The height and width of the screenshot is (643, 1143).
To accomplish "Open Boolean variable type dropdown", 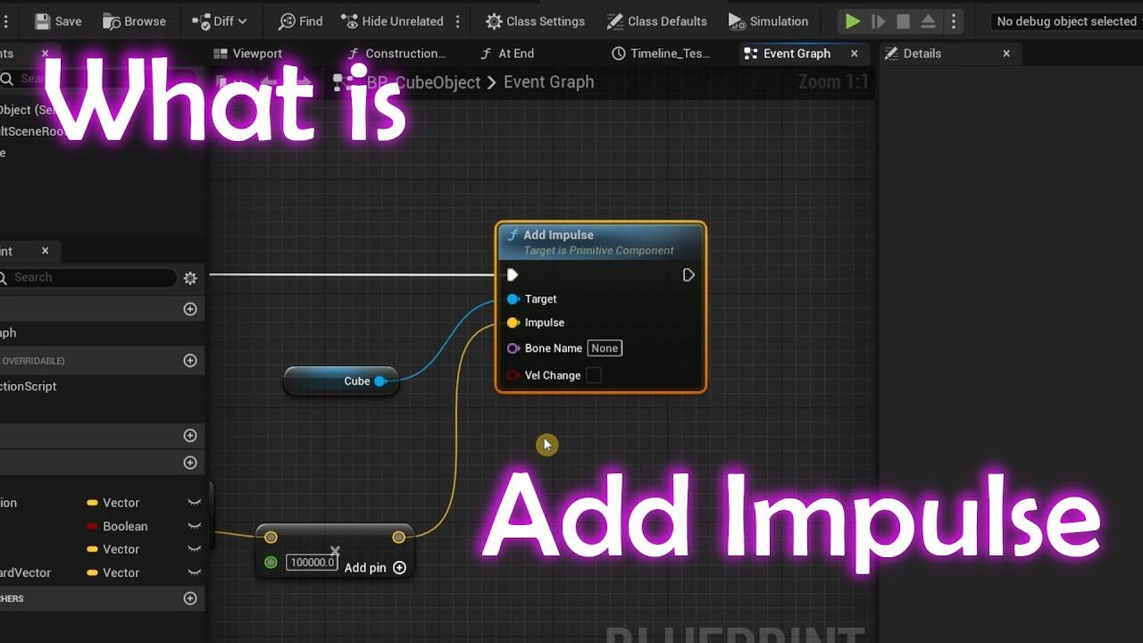I will pyautogui.click(x=117, y=527).
